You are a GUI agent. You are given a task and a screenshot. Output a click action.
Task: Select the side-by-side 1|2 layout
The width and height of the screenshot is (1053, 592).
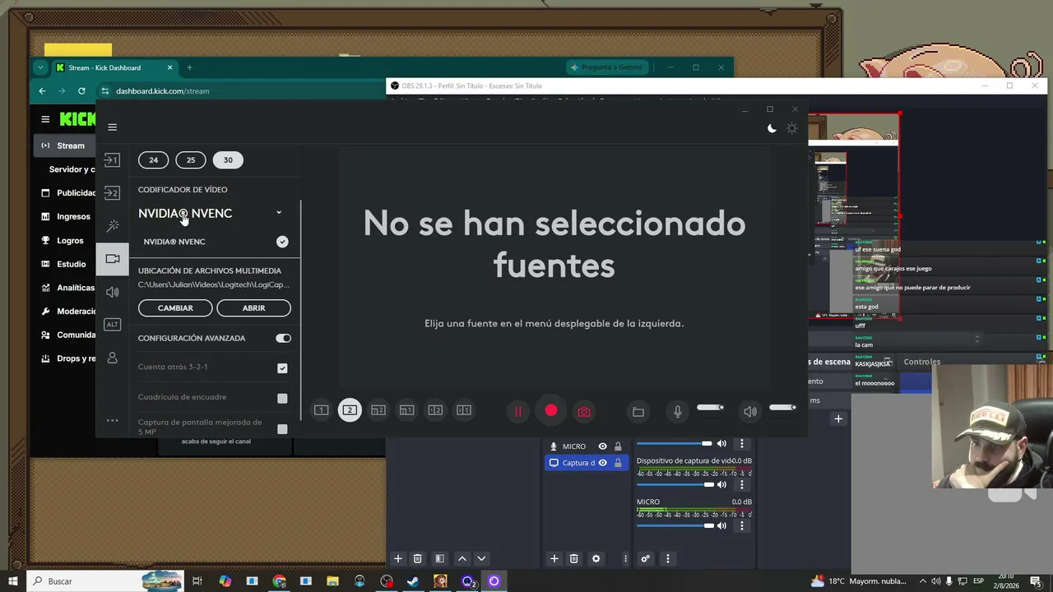[x=435, y=410]
